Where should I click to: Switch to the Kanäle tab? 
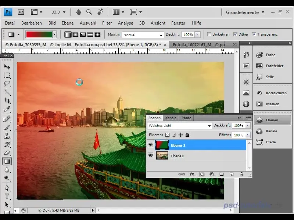tap(171, 118)
